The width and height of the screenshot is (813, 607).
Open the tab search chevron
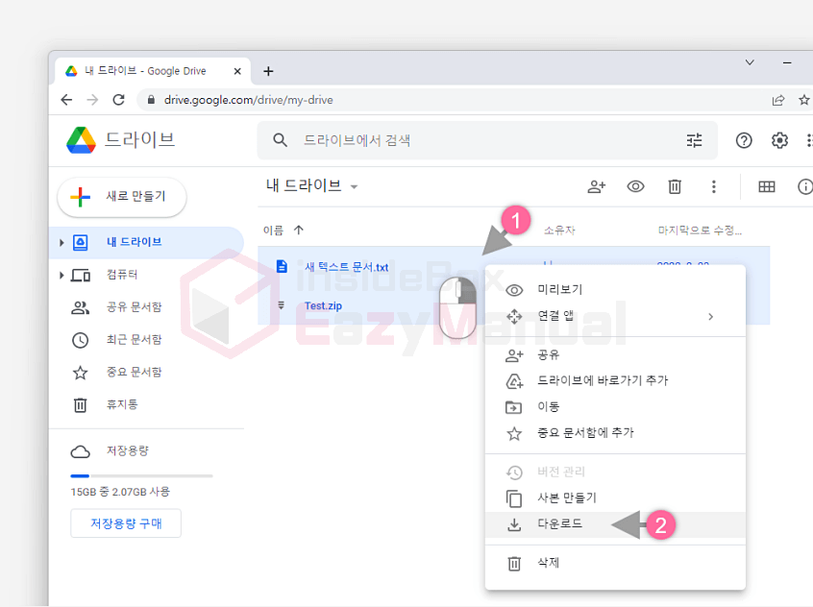point(750,62)
